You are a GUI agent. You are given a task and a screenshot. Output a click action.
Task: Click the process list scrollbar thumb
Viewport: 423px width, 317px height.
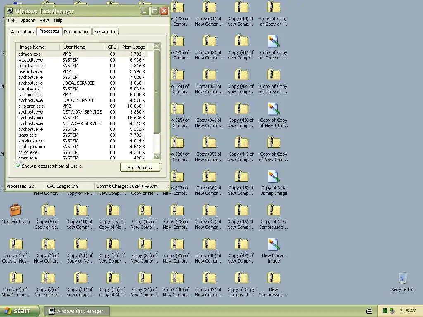(156, 91)
